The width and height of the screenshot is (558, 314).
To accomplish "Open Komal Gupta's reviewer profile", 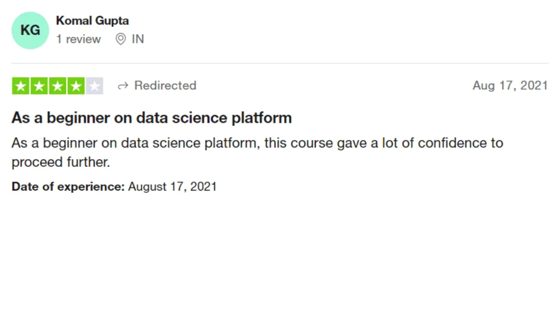I will [x=92, y=21].
